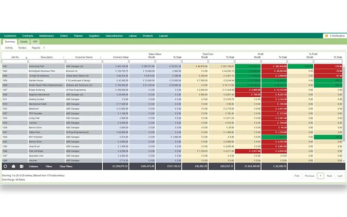Select the Tenders sub-menu item

click(x=22, y=48)
